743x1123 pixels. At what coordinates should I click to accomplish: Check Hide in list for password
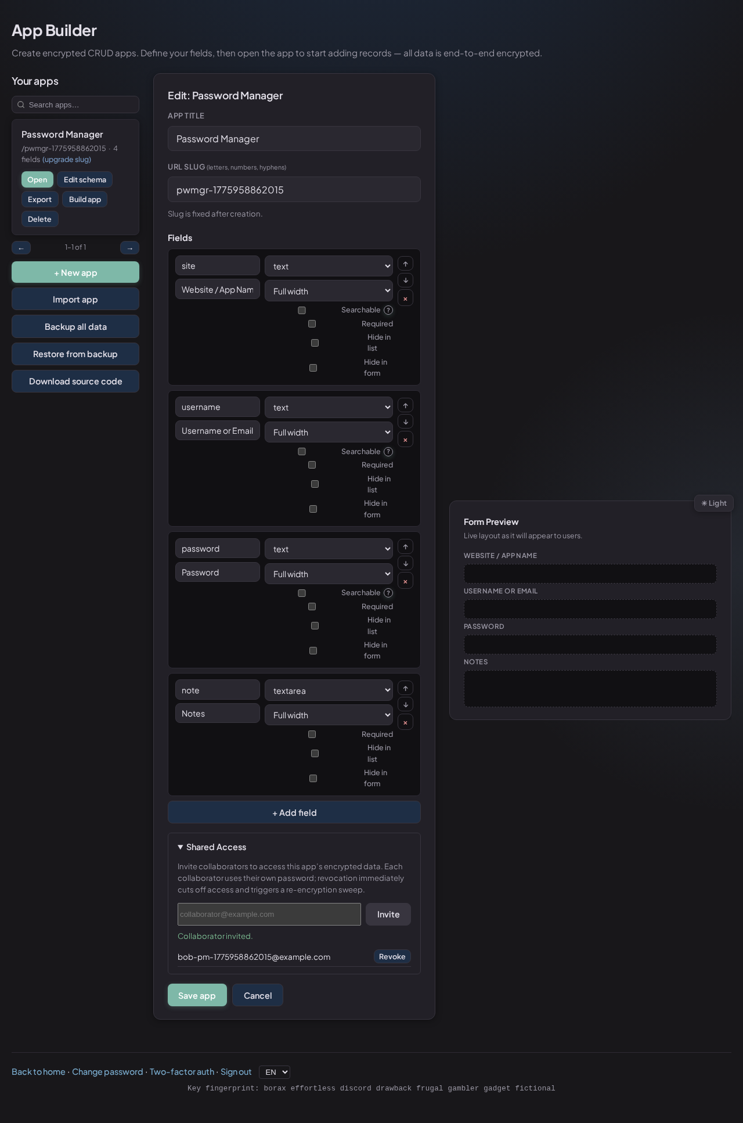(315, 625)
